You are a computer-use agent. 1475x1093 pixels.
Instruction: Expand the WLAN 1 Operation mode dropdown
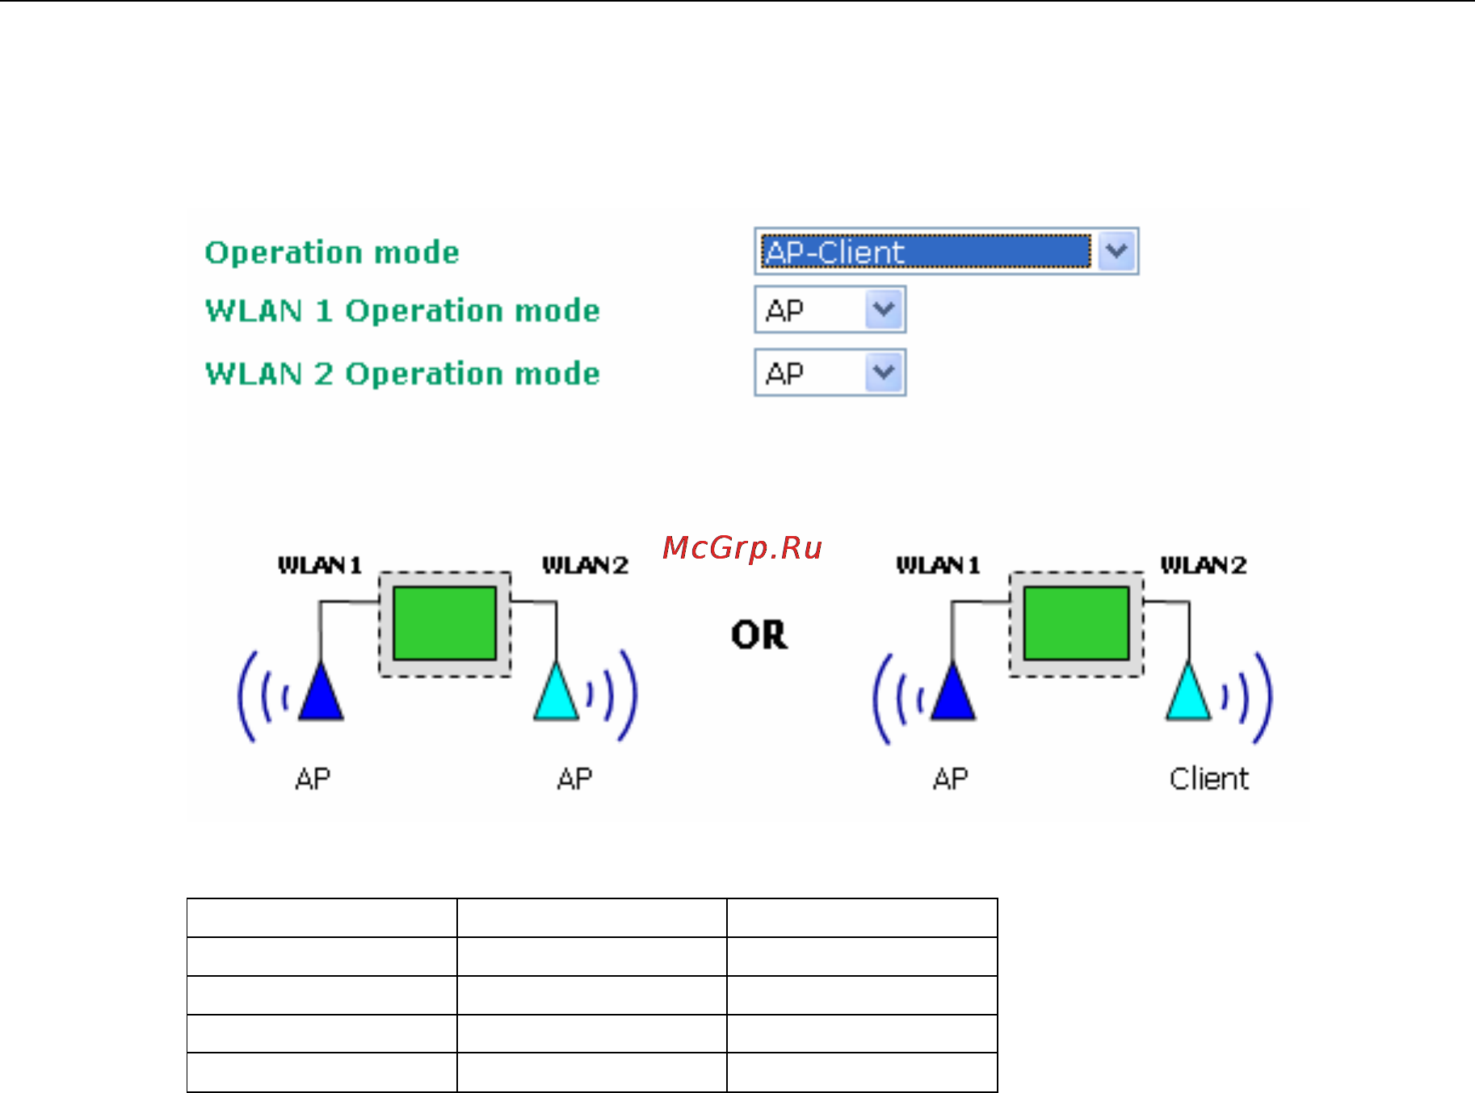click(830, 309)
